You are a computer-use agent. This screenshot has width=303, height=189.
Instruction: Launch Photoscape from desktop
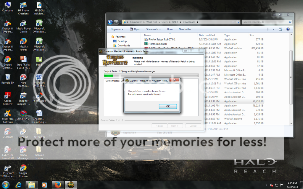click(39, 97)
